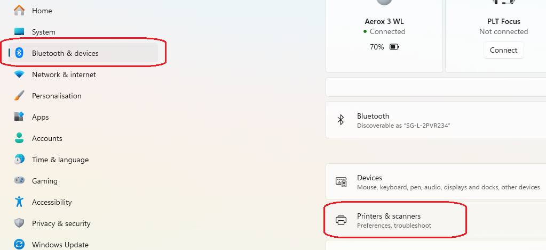
Task: Click the Gaming controller icon
Action: coord(19,180)
